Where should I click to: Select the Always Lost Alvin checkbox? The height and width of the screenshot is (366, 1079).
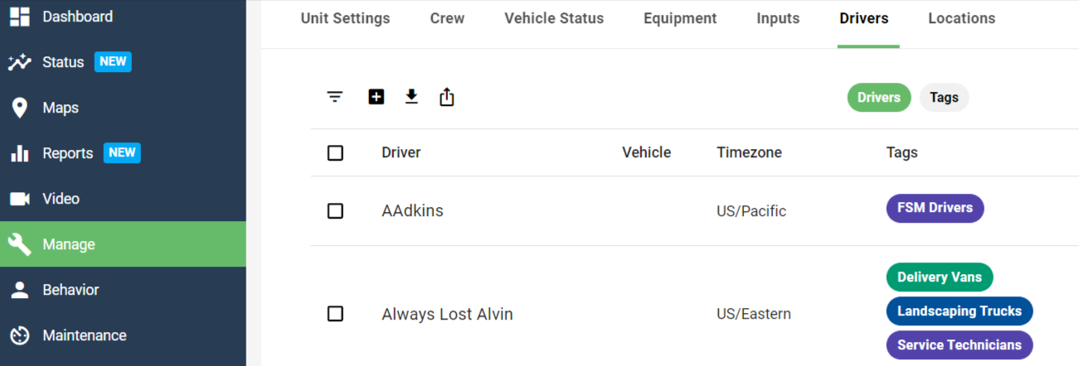point(335,314)
